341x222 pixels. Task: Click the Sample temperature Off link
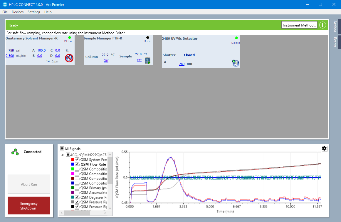point(139,60)
